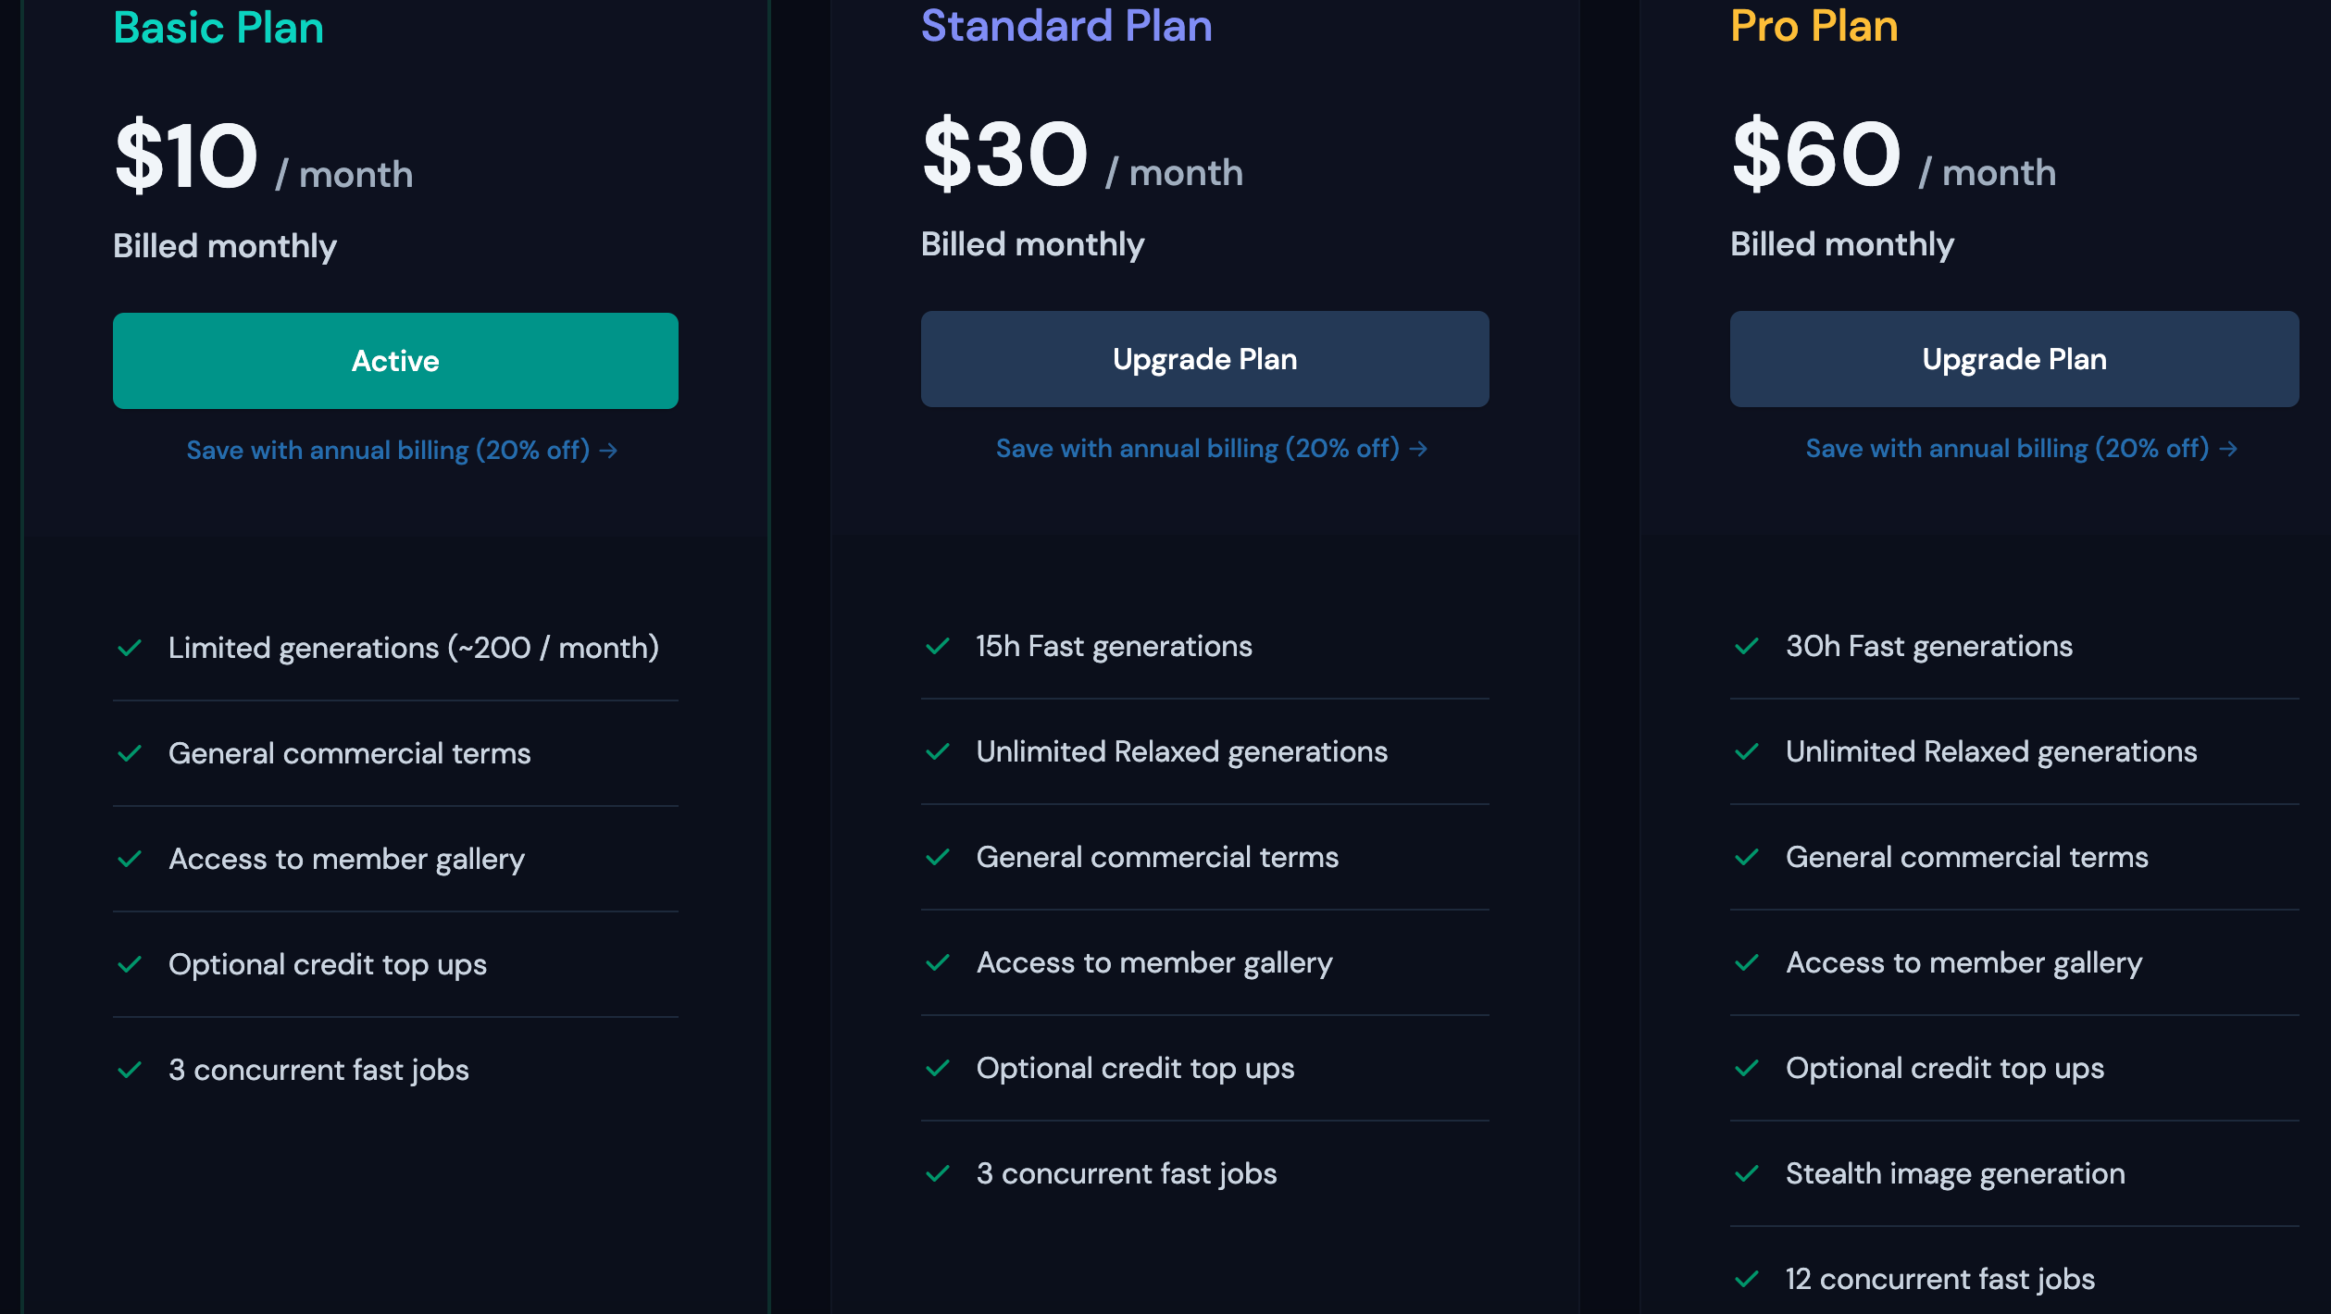
Task: Click checkmark beside Standard Unlimited Relaxed generations
Action: [x=938, y=751]
